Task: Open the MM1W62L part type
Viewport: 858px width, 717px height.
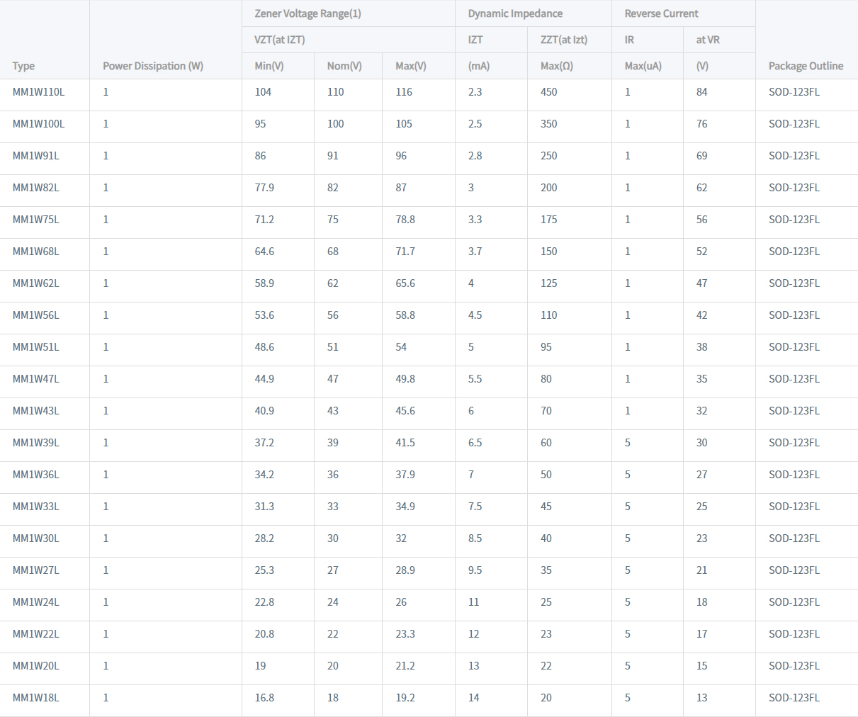Action: [36, 283]
